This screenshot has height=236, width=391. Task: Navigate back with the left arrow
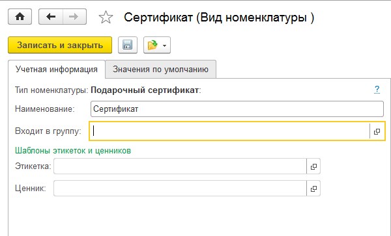tap(51, 17)
